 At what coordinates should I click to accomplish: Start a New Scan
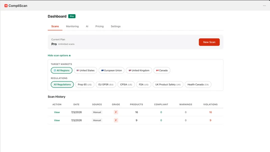pos(209,42)
